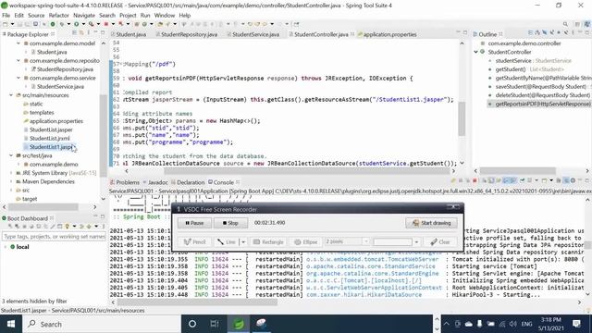Open the Run button dropdown arrow

[x=83, y=24]
